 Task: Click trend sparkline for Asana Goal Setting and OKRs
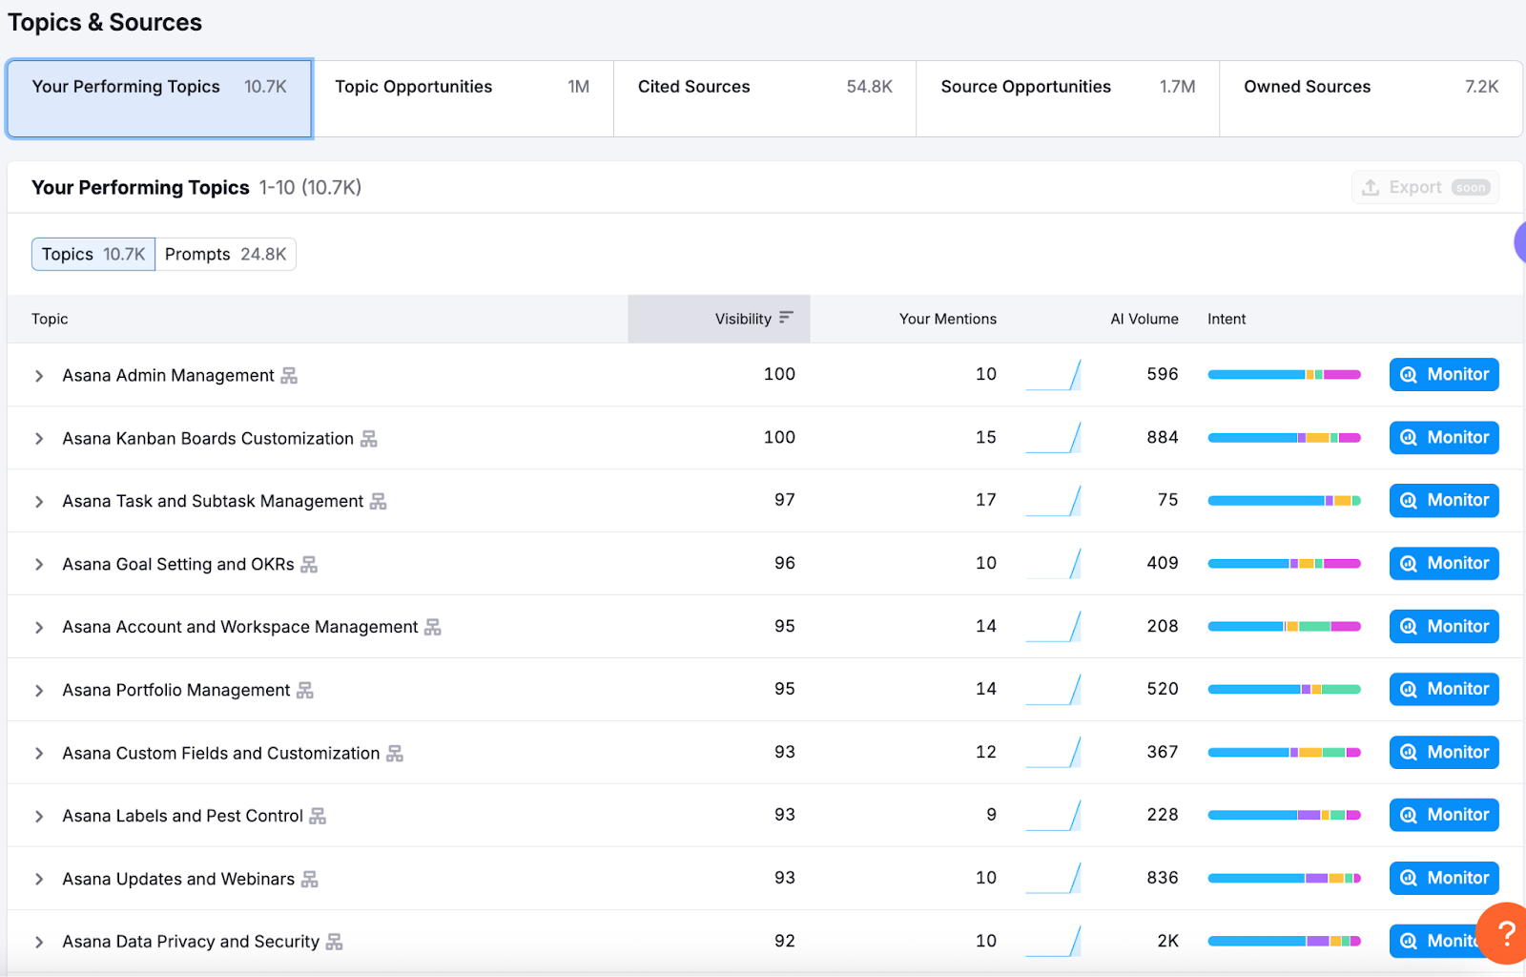pyautogui.click(x=1053, y=564)
